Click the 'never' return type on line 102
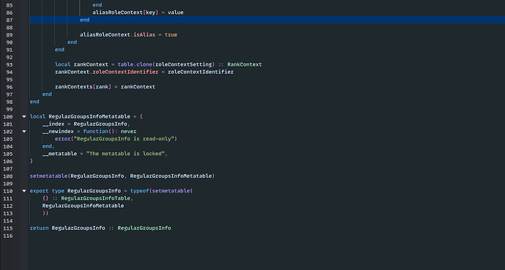The width and height of the screenshot is (505, 270). [128, 132]
